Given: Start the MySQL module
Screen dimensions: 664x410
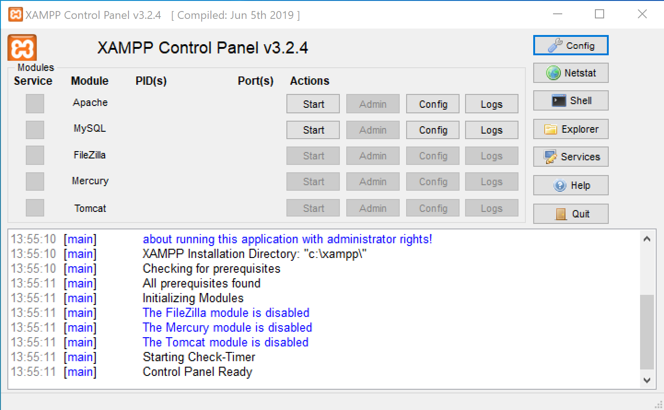Looking at the screenshot, I should coord(313,130).
